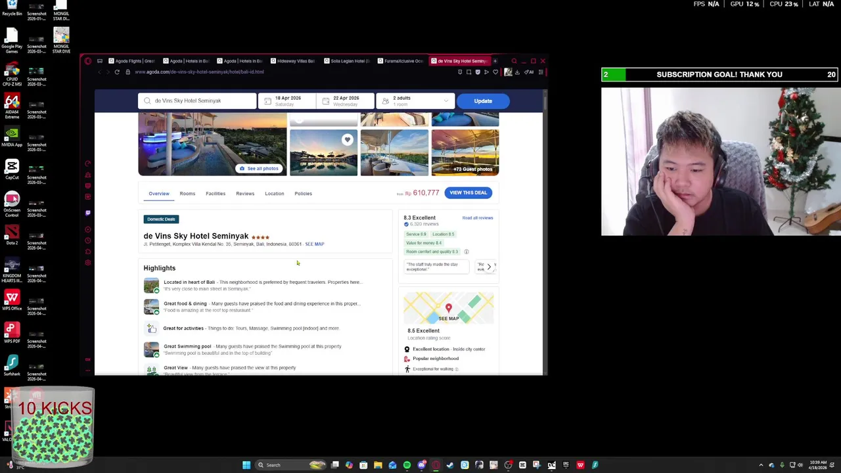This screenshot has width=841, height=473.
Task: Click the VIEW THIS DEAL button
Action: pyautogui.click(x=468, y=192)
